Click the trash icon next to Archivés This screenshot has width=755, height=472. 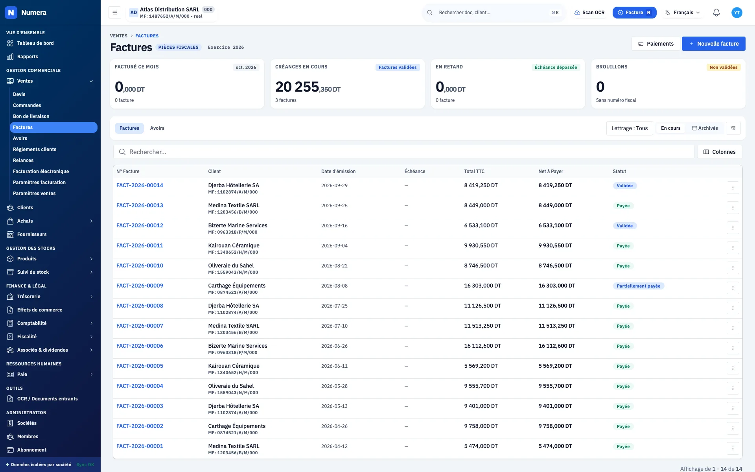733,128
